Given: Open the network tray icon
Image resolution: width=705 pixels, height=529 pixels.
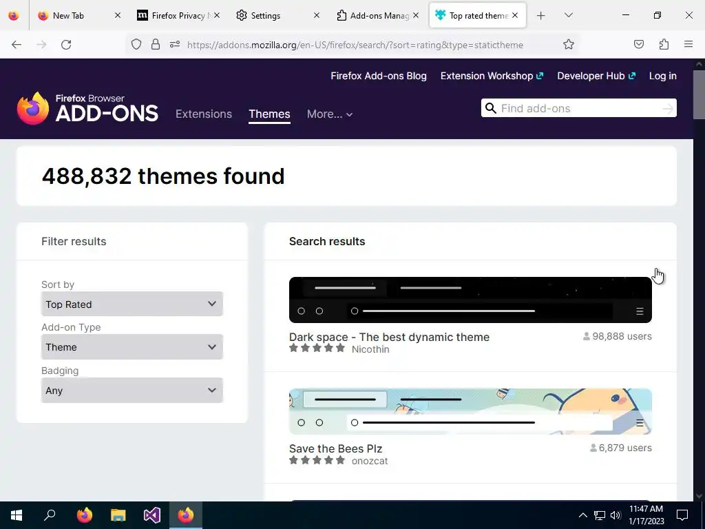Looking at the screenshot, I should pos(600,515).
